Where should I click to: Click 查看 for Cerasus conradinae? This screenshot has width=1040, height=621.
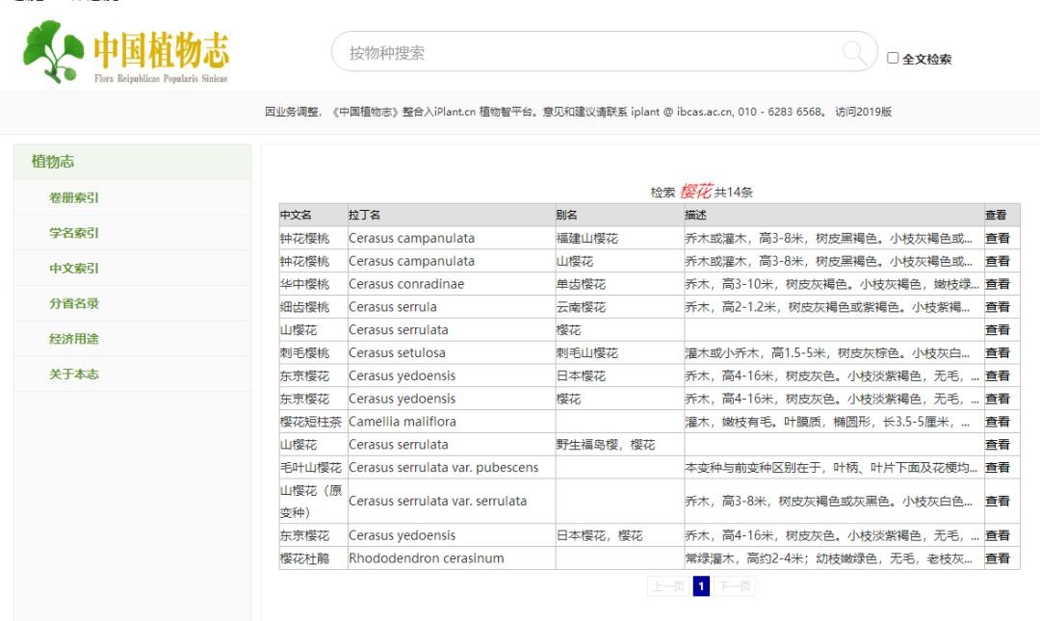(998, 284)
